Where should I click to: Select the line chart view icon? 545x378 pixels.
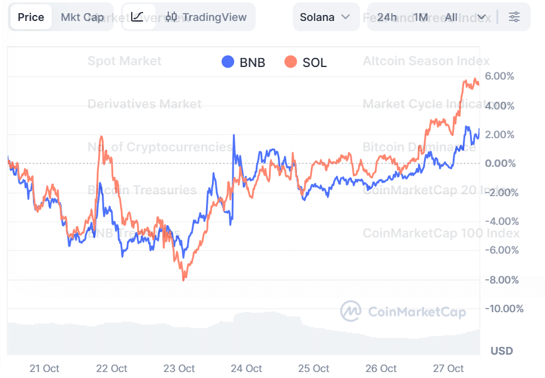coord(137,17)
